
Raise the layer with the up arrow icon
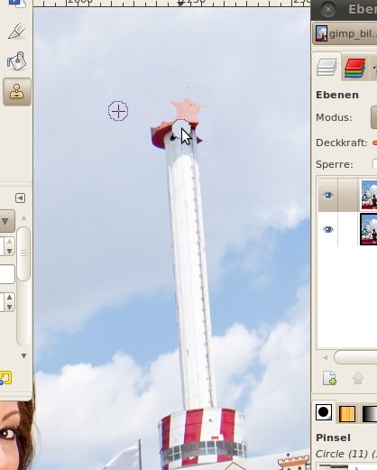point(358,379)
